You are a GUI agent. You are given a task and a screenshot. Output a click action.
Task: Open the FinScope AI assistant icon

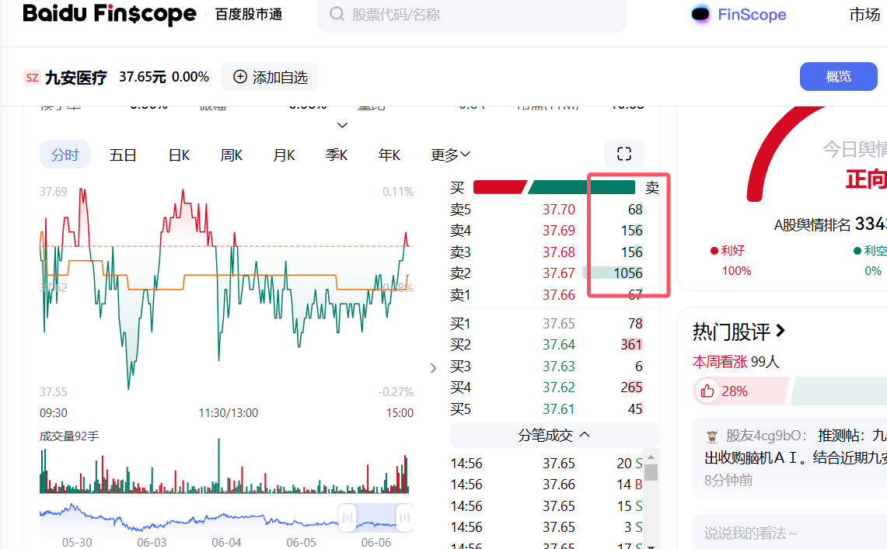point(700,14)
